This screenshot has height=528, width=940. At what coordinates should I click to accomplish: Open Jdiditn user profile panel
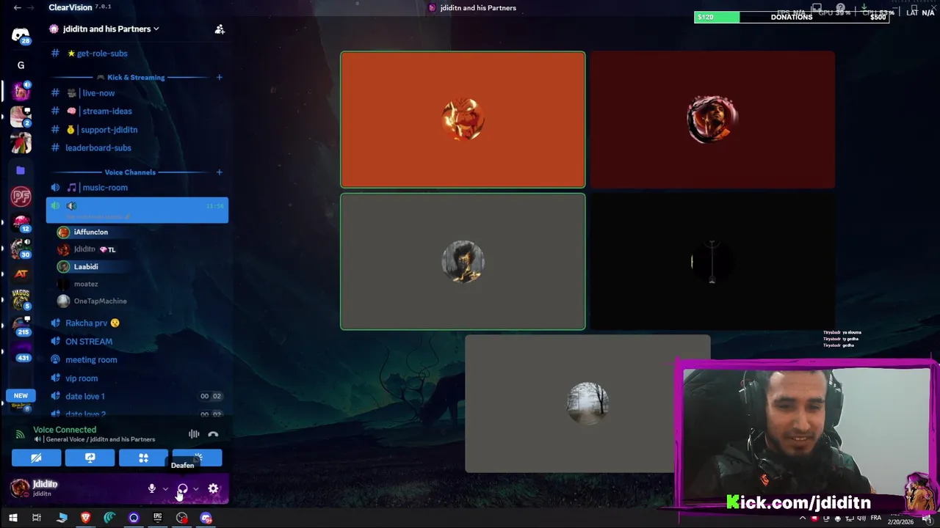(x=44, y=488)
